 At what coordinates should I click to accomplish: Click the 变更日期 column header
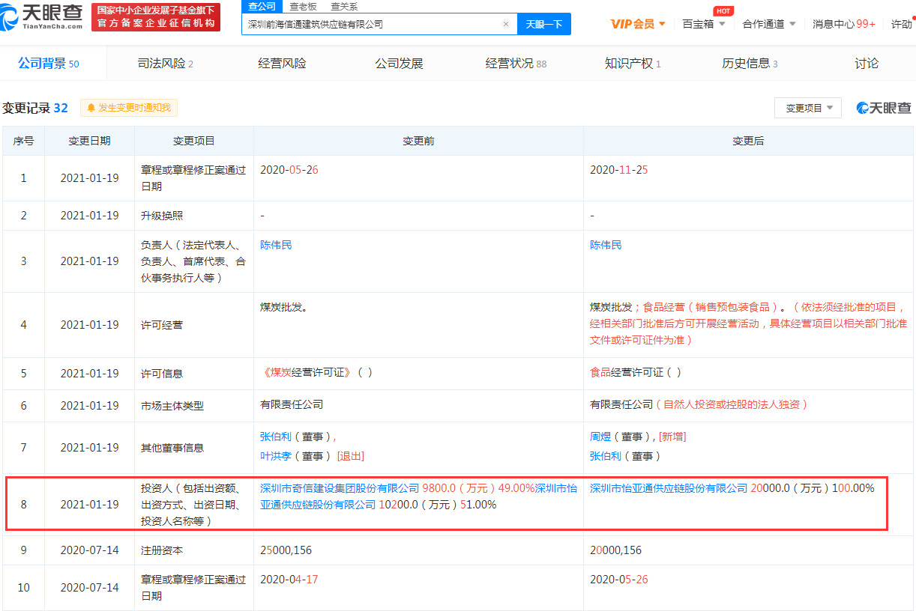(89, 141)
